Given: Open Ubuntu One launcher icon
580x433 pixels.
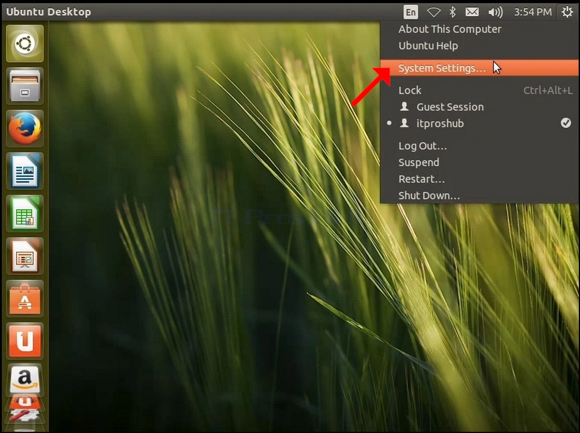Looking at the screenshot, I should pos(25,341).
